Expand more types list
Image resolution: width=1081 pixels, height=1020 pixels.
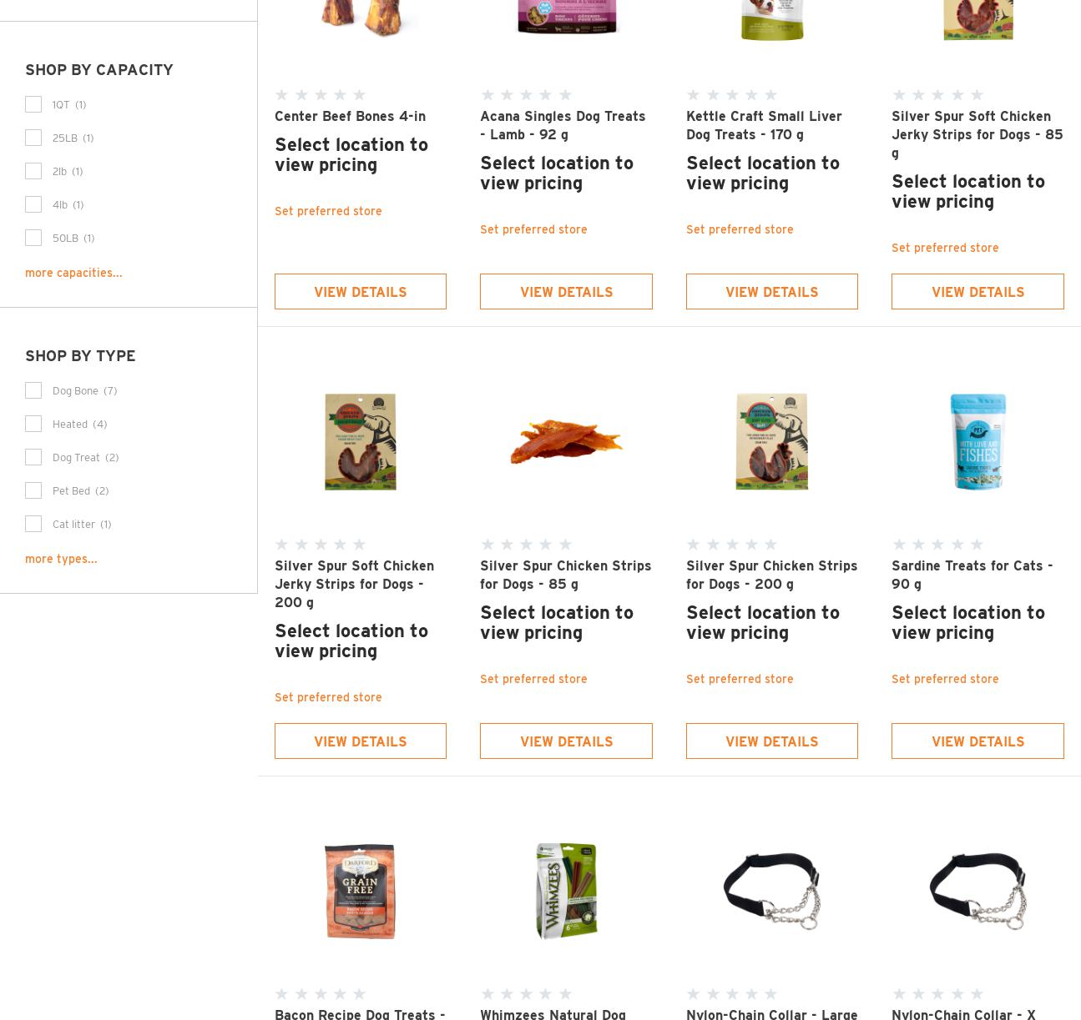61,559
